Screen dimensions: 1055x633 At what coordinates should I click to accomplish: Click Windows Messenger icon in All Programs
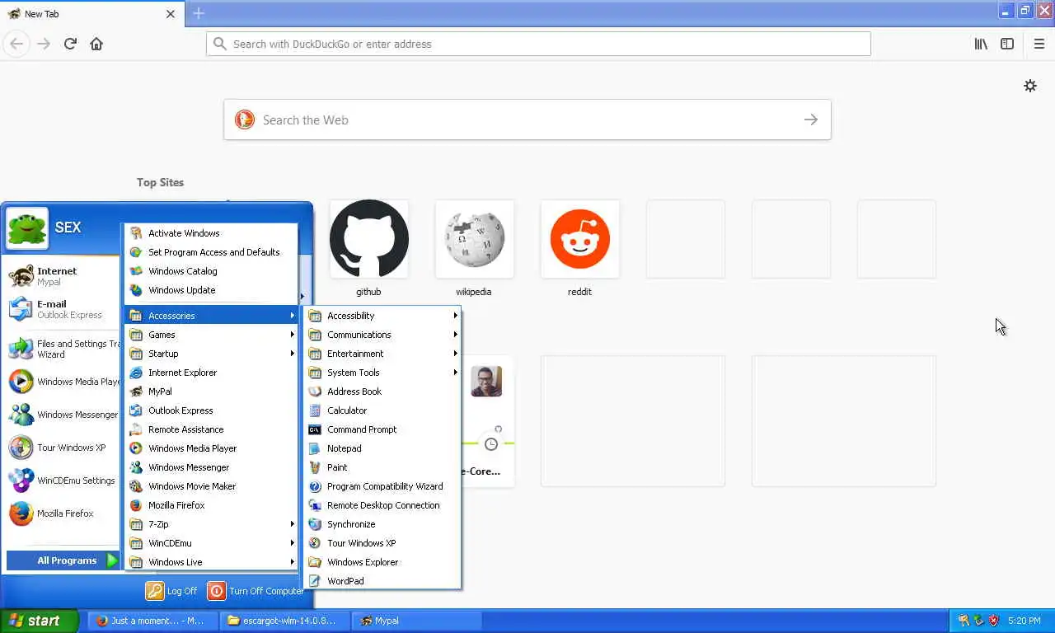pos(136,467)
